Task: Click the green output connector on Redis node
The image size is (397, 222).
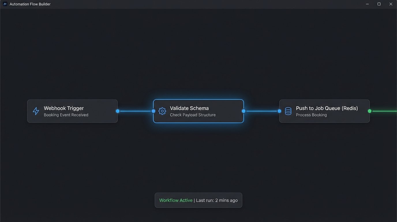Action: pyautogui.click(x=370, y=111)
